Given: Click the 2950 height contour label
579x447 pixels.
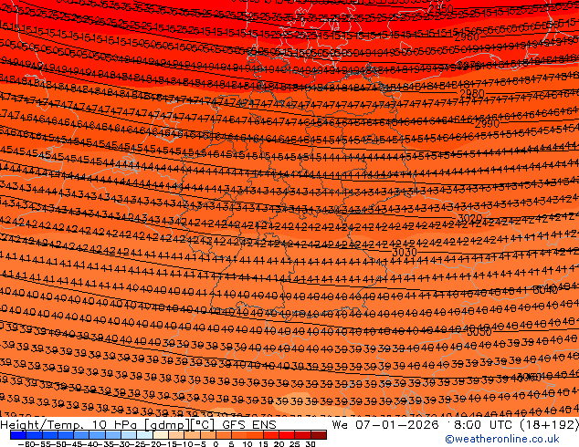Looking at the screenshot, I should (x=440, y=9).
